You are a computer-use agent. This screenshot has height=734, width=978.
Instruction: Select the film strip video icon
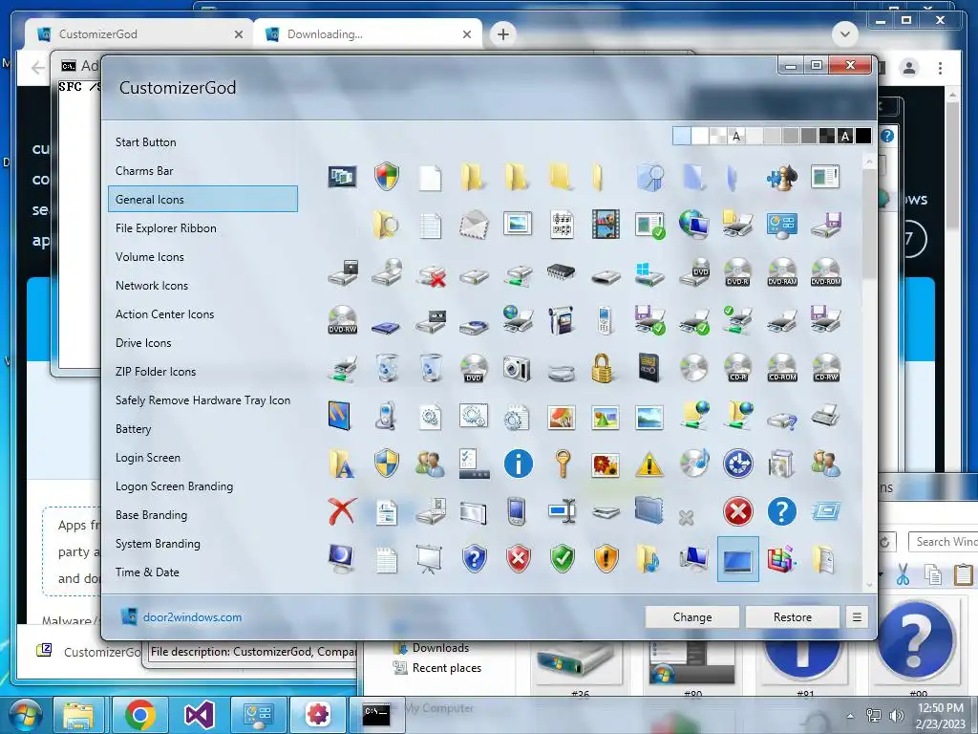(606, 225)
